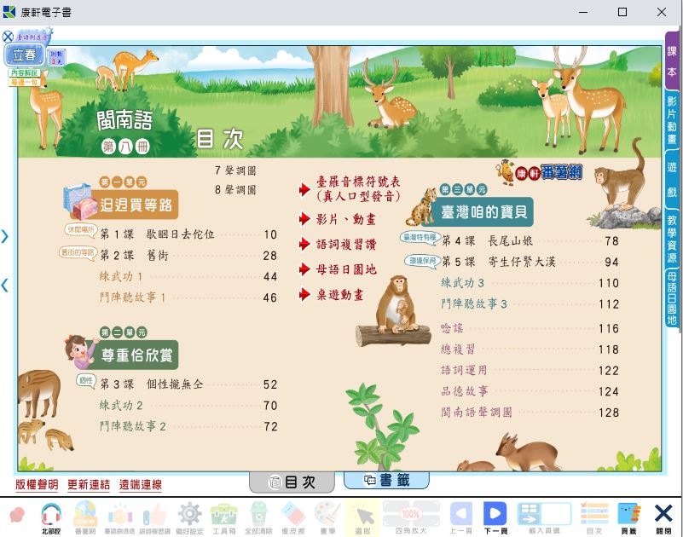The width and height of the screenshot is (683, 537).
Task: Open 練武功 2 on page 70
Action: 188,406
